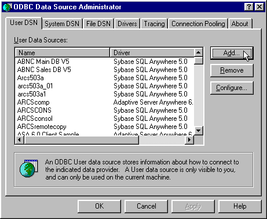Click the Adaptive Server Anywhere driver cell for ARCScomp

[x=153, y=102]
